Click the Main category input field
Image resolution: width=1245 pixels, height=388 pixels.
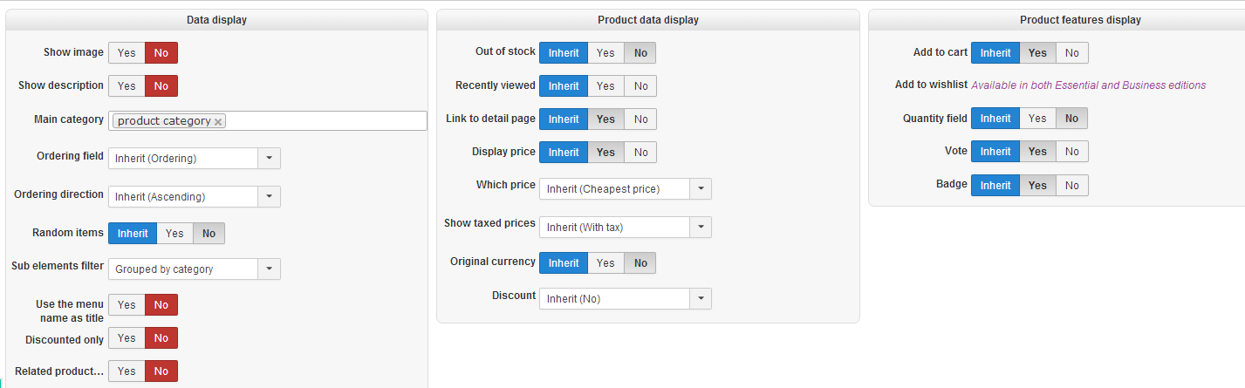click(327, 121)
